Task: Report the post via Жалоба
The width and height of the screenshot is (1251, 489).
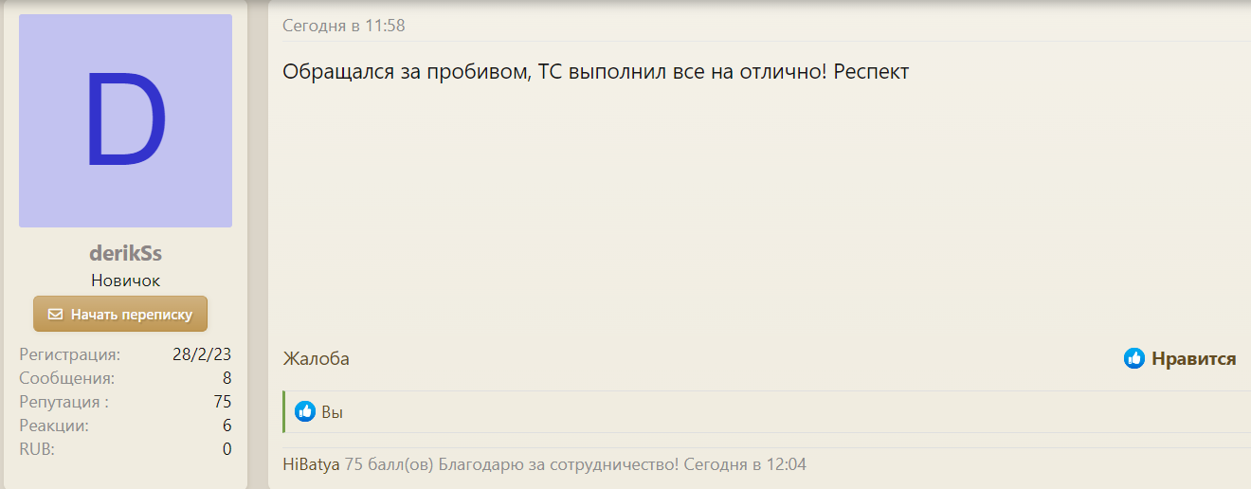Action: (x=316, y=359)
